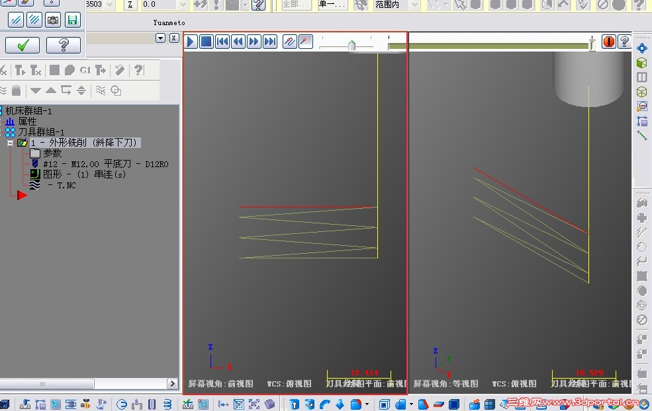Click the red stop condition icon
The height and width of the screenshot is (411, 652).
pos(609,42)
